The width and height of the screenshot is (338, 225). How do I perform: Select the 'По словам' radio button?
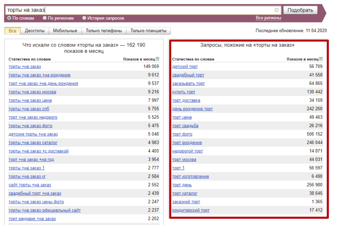(x=9, y=18)
